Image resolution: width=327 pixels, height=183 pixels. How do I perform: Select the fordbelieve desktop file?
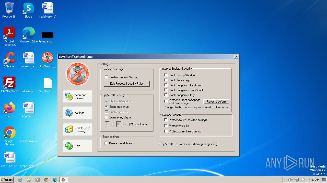(28, 87)
